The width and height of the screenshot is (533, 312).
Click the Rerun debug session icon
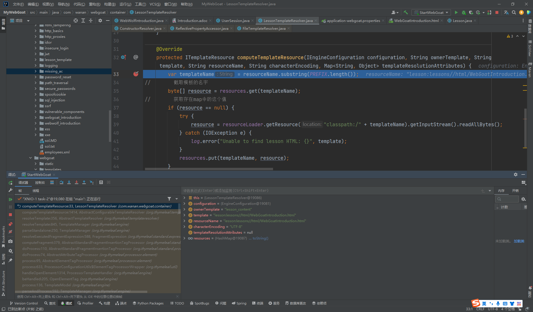10,183
